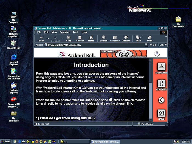Select Setup MSN Internet icon
The image size is (192, 144).
coord(14,102)
